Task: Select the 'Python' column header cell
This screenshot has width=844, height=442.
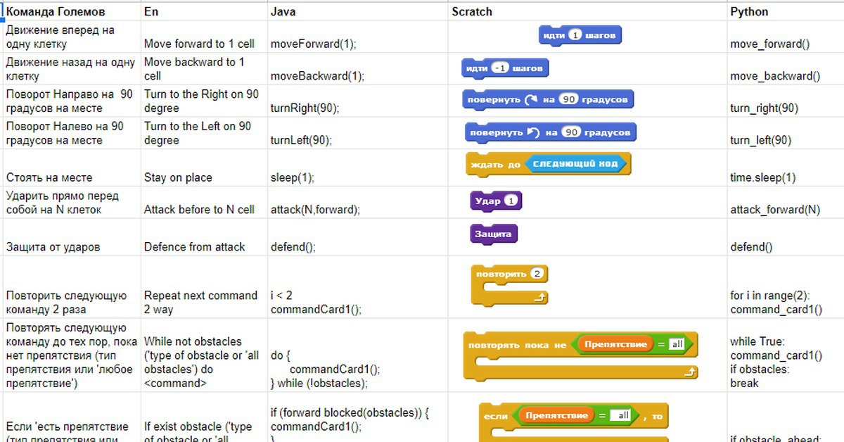Action: (786, 11)
